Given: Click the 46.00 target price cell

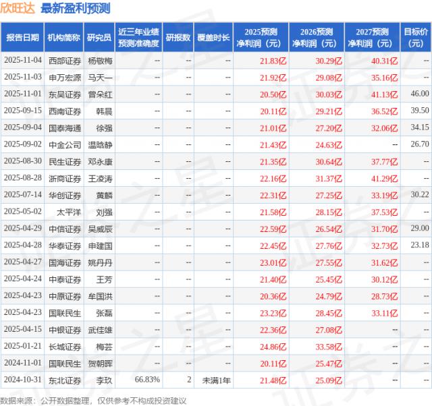Looking at the screenshot, I should pos(419,93).
